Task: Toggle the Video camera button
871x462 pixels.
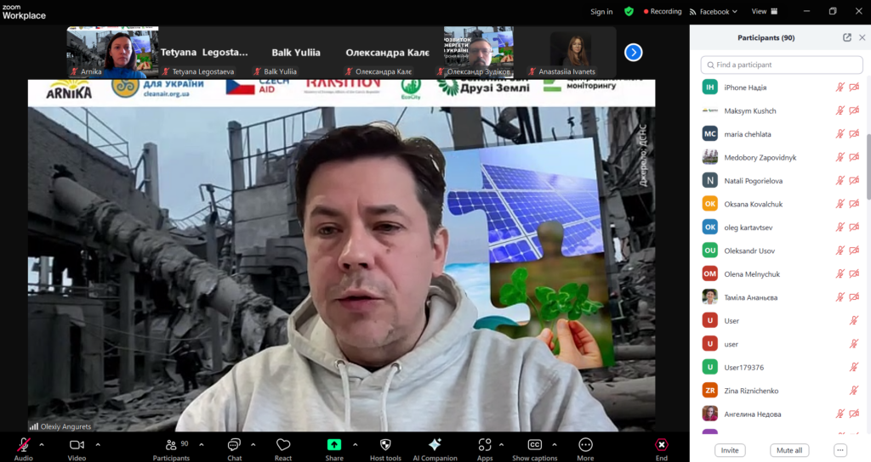Action: click(x=77, y=445)
